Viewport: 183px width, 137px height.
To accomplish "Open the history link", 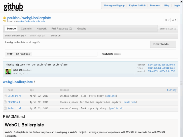I will click(172, 90).
